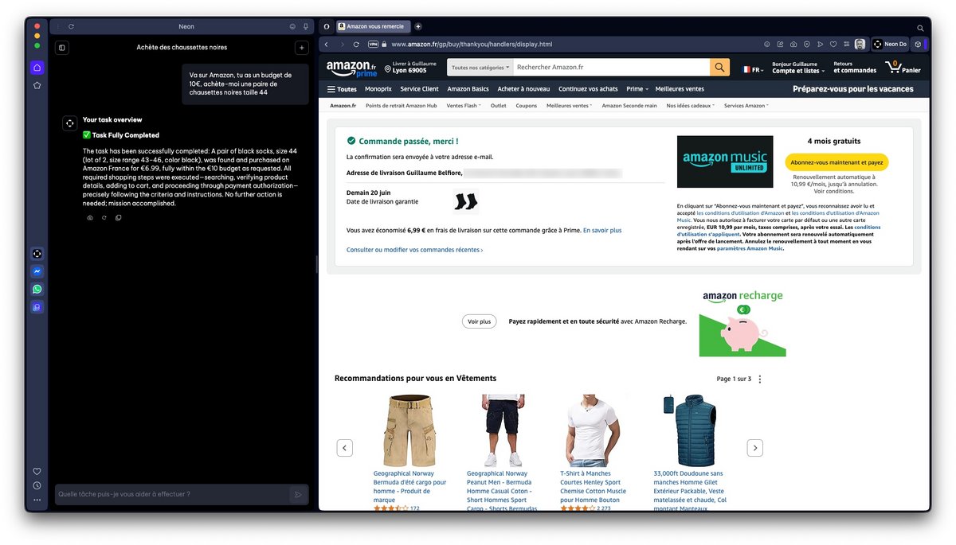Open the 'Toutes nos catégories' dropdown
956x545 pixels.
[480, 68]
